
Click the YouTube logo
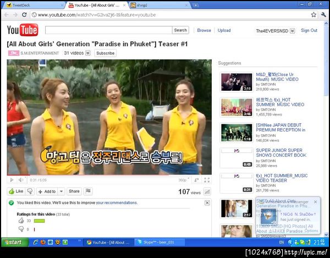[x=23, y=30]
